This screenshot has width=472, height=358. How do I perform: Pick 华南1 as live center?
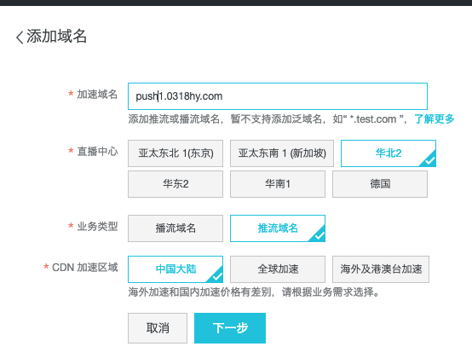pyautogui.click(x=278, y=184)
